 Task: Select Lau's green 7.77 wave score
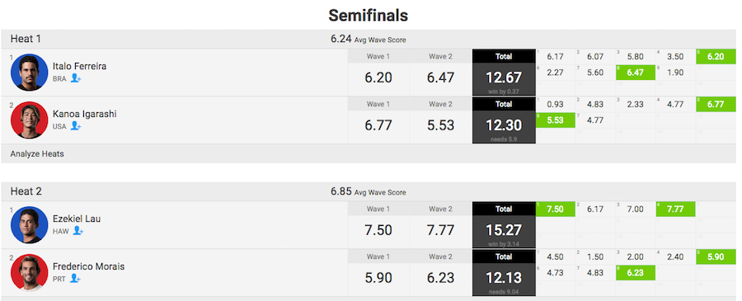[674, 209]
